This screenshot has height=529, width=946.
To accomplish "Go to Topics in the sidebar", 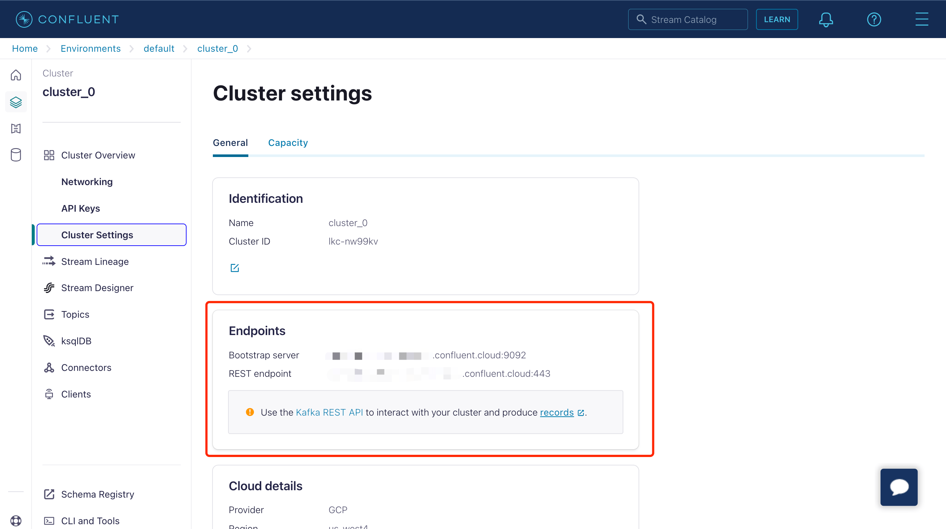I will 75,314.
